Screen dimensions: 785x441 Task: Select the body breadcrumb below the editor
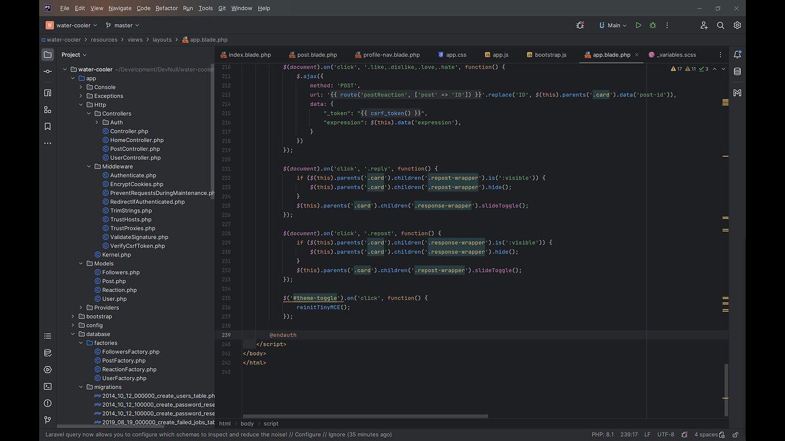pos(247,423)
